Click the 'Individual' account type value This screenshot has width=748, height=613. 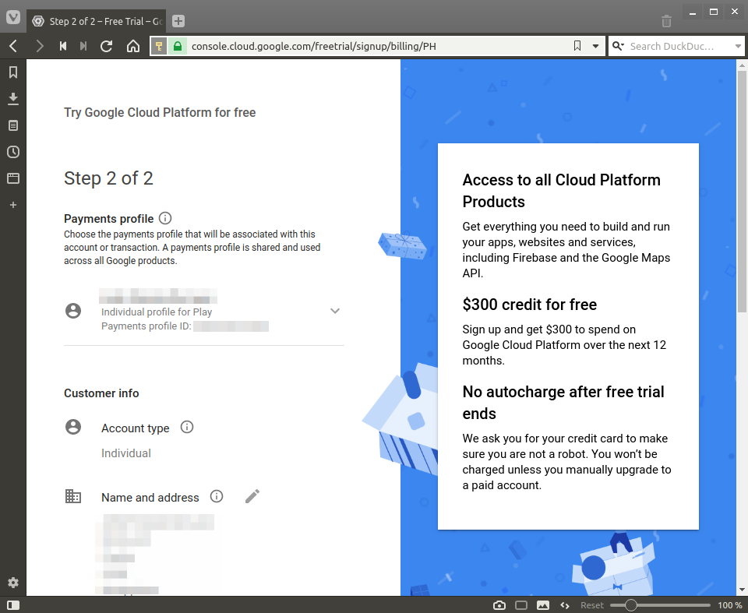click(126, 453)
